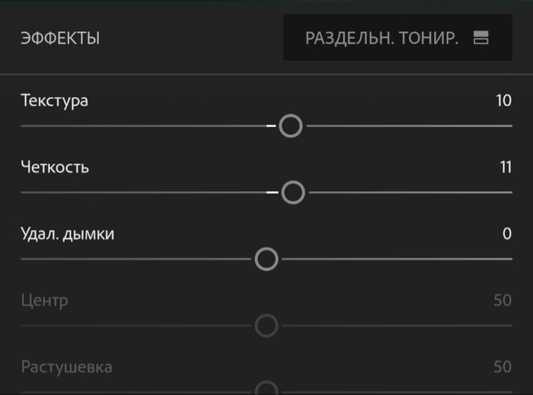Screen dimensions: 533x395
Task: Select the Текстура label
Action: click(55, 100)
